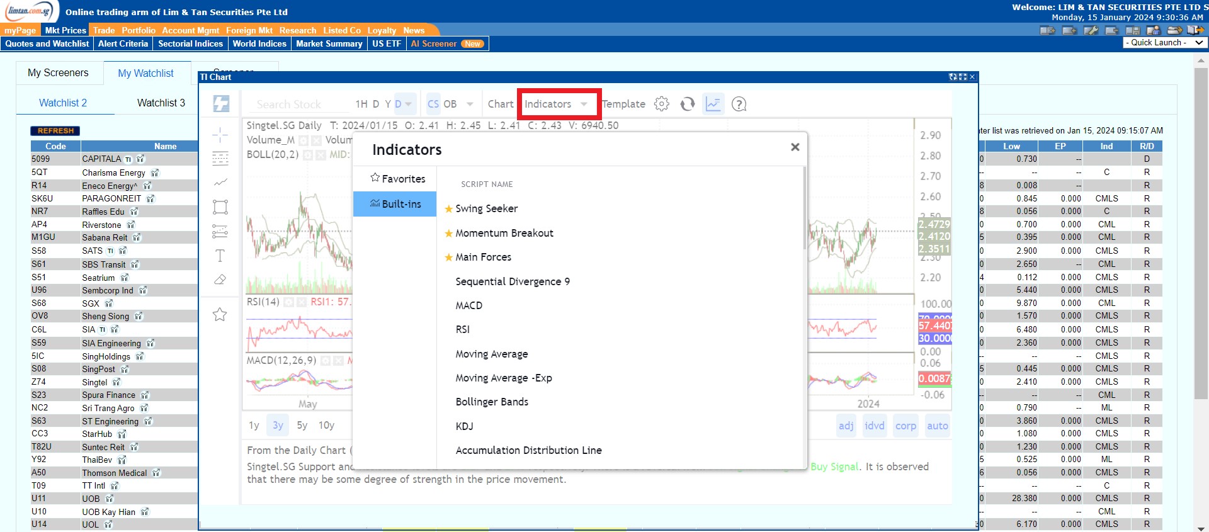Open the Template menu
The width and height of the screenshot is (1209, 532).
pyautogui.click(x=623, y=104)
